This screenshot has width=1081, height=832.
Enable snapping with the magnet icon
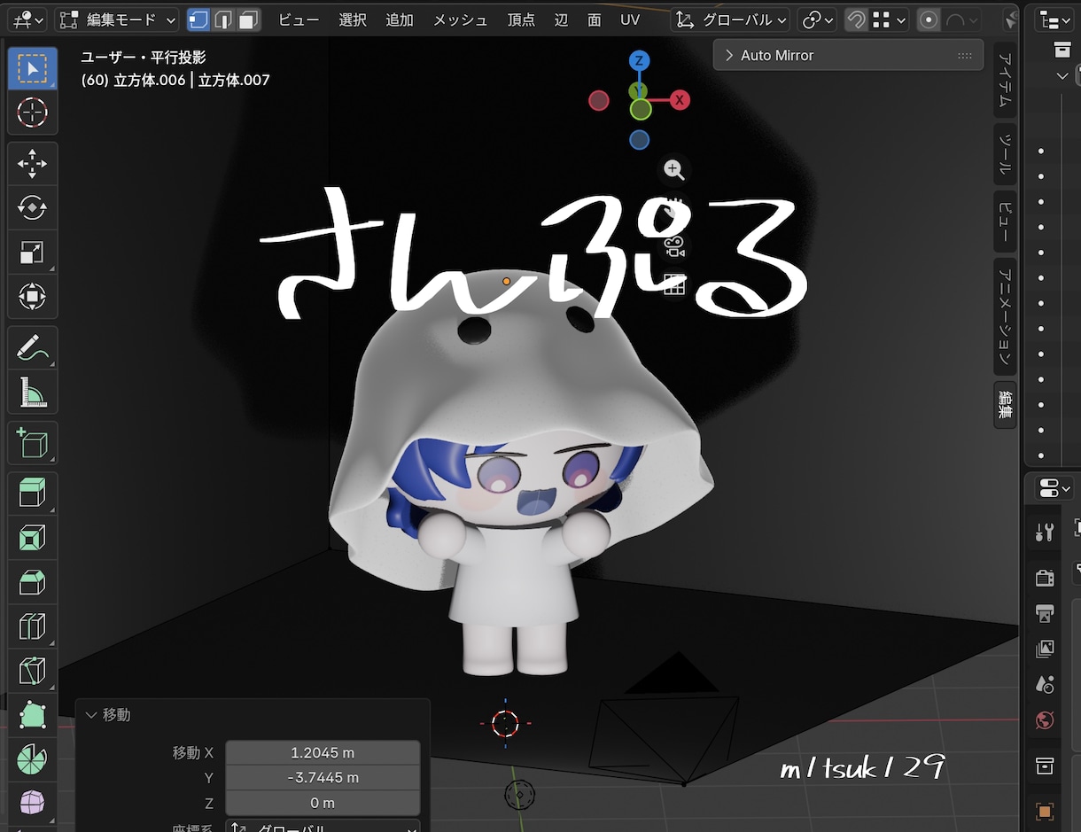[856, 19]
